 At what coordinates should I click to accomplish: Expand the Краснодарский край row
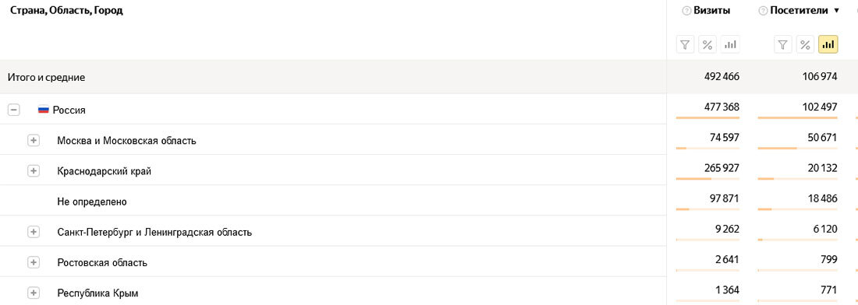point(34,171)
